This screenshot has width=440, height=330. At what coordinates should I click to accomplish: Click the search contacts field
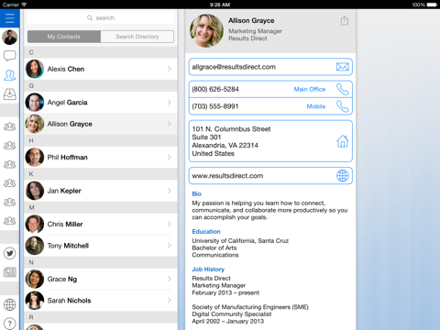click(x=101, y=18)
